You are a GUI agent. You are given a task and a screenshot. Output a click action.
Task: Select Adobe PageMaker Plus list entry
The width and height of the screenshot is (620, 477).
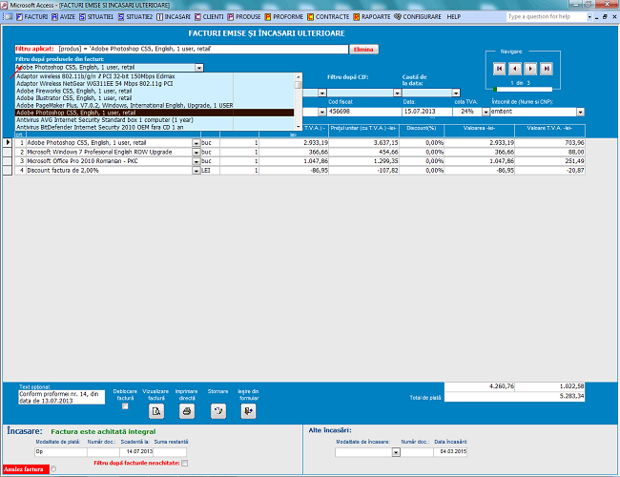point(155,105)
